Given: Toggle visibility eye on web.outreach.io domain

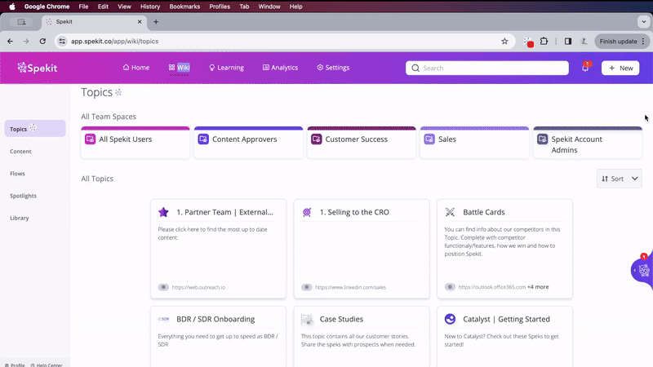Looking at the screenshot, I should click(x=163, y=287).
